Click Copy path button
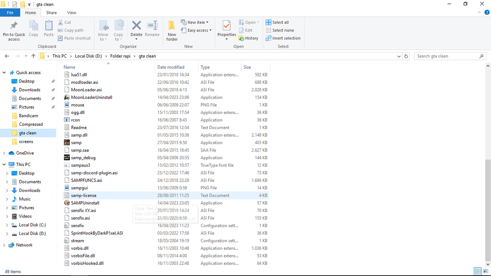 point(71,30)
